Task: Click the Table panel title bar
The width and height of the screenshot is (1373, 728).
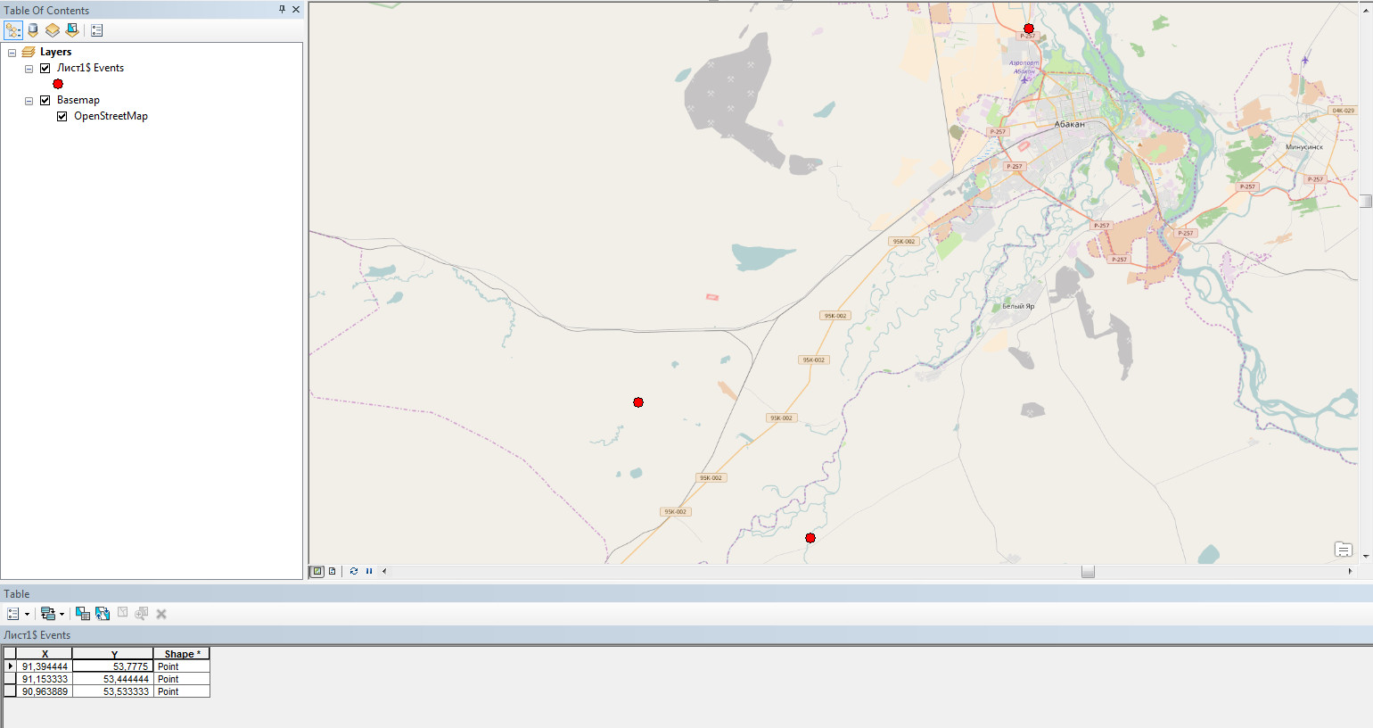Action: (686, 593)
